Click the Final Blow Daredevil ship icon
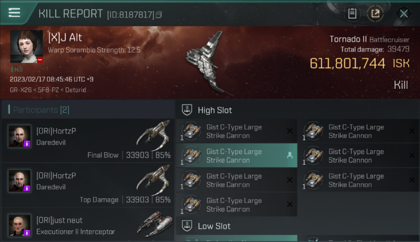The height and width of the screenshot is (242, 420). [153, 136]
